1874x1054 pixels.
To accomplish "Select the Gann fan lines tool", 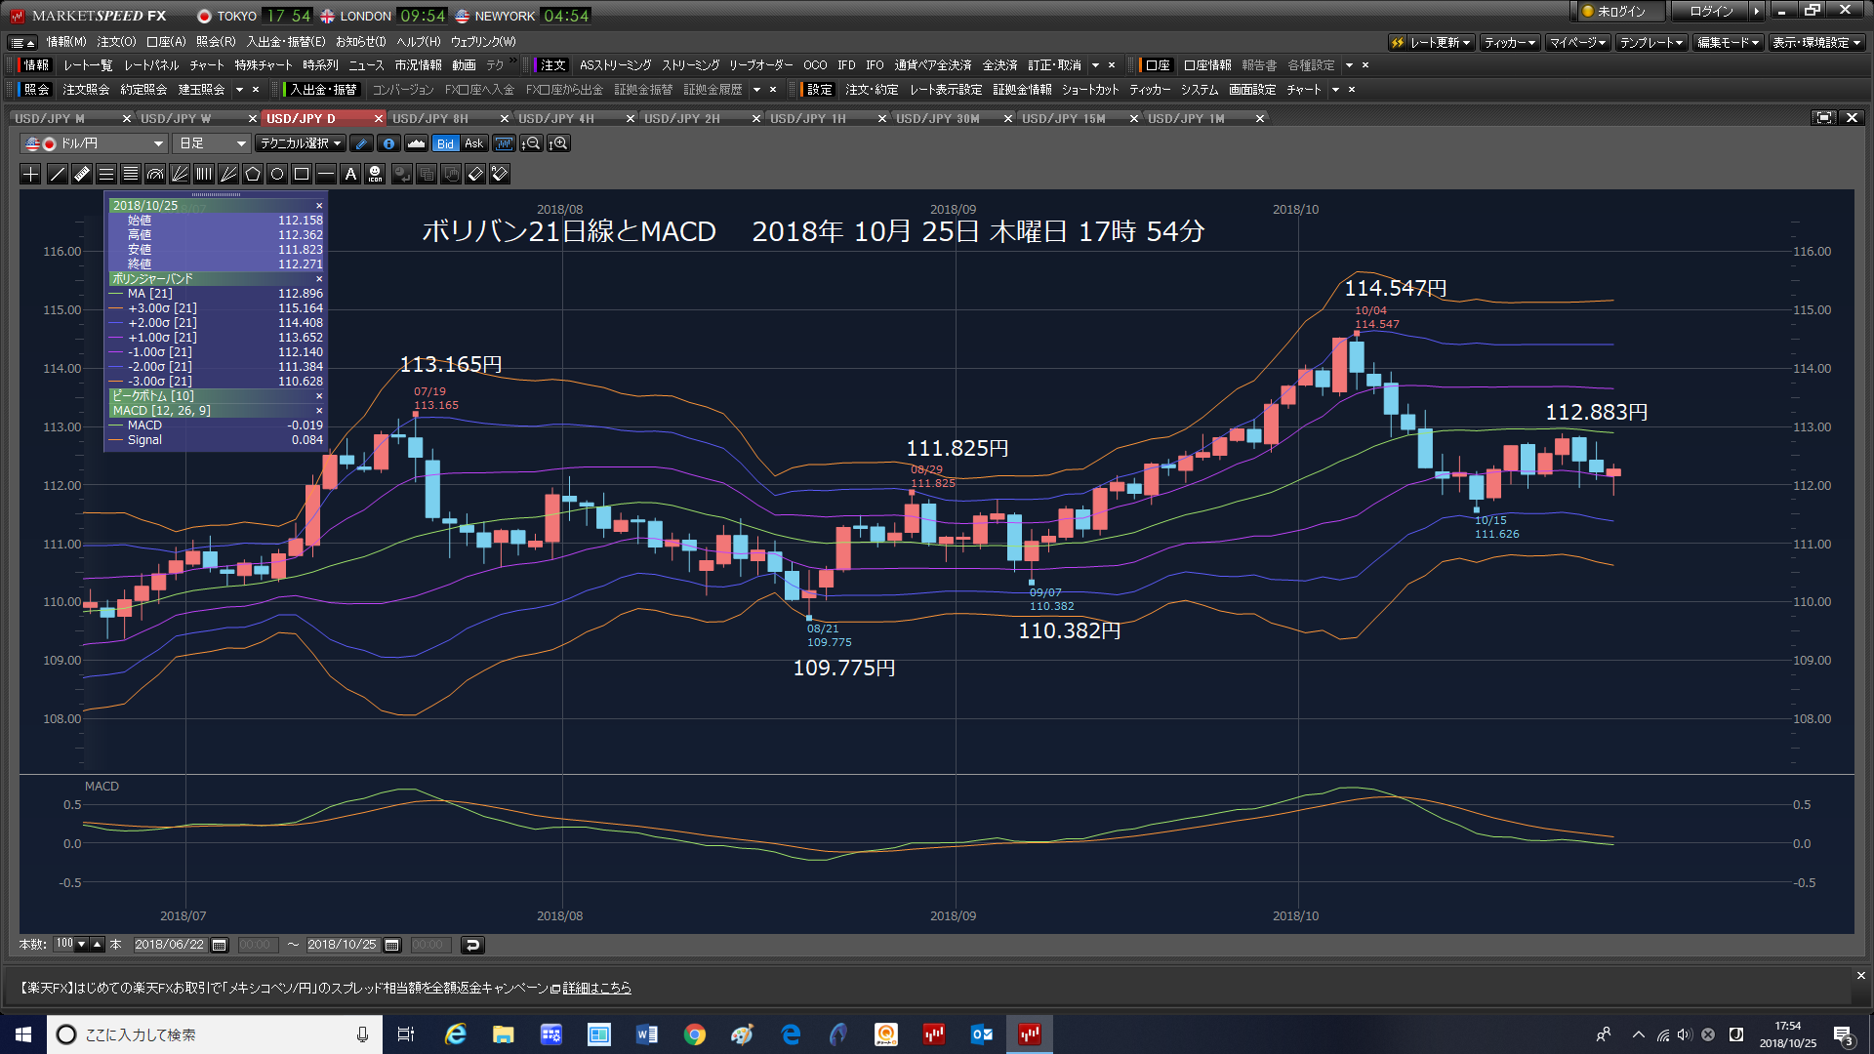I will coord(180,174).
